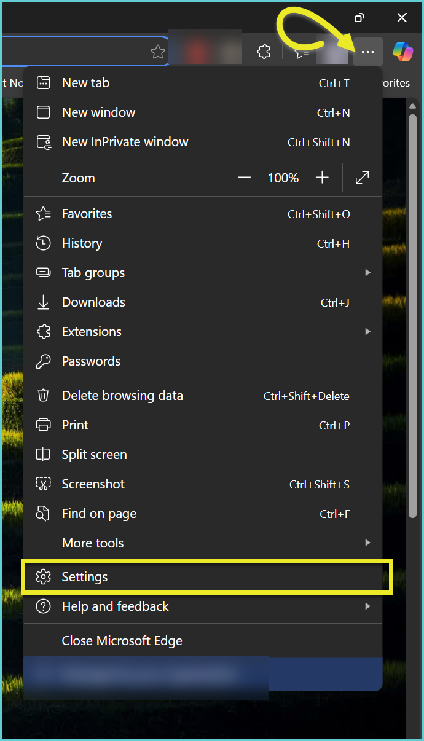The image size is (424, 741).
Task: Select Print from the menu
Action: point(203,425)
